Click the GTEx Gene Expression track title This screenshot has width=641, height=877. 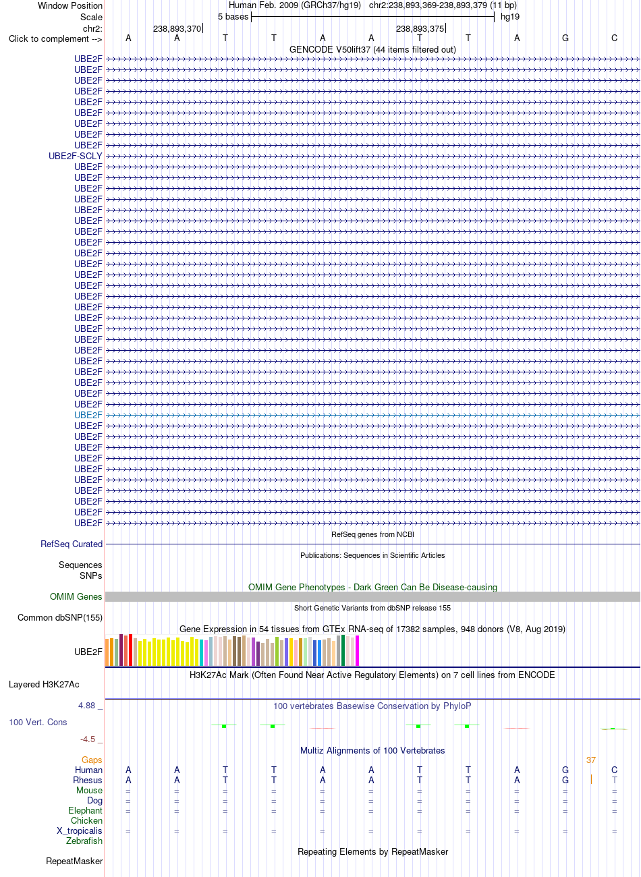[x=372, y=629]
